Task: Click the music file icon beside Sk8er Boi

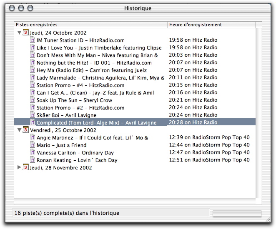Action: pos(33,115)
